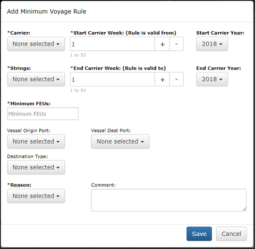This screenshot has height=249, width=255.
Task: Open Start Carrier Year 2018 dropdown
Action: [212, 44]
